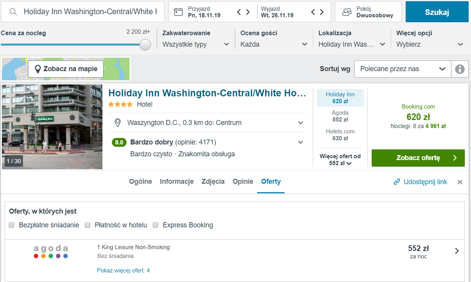Click the guests room type icon

(347, 12)
